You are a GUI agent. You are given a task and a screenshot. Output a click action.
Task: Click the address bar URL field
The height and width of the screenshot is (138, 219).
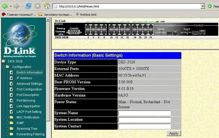pos(127,6)
